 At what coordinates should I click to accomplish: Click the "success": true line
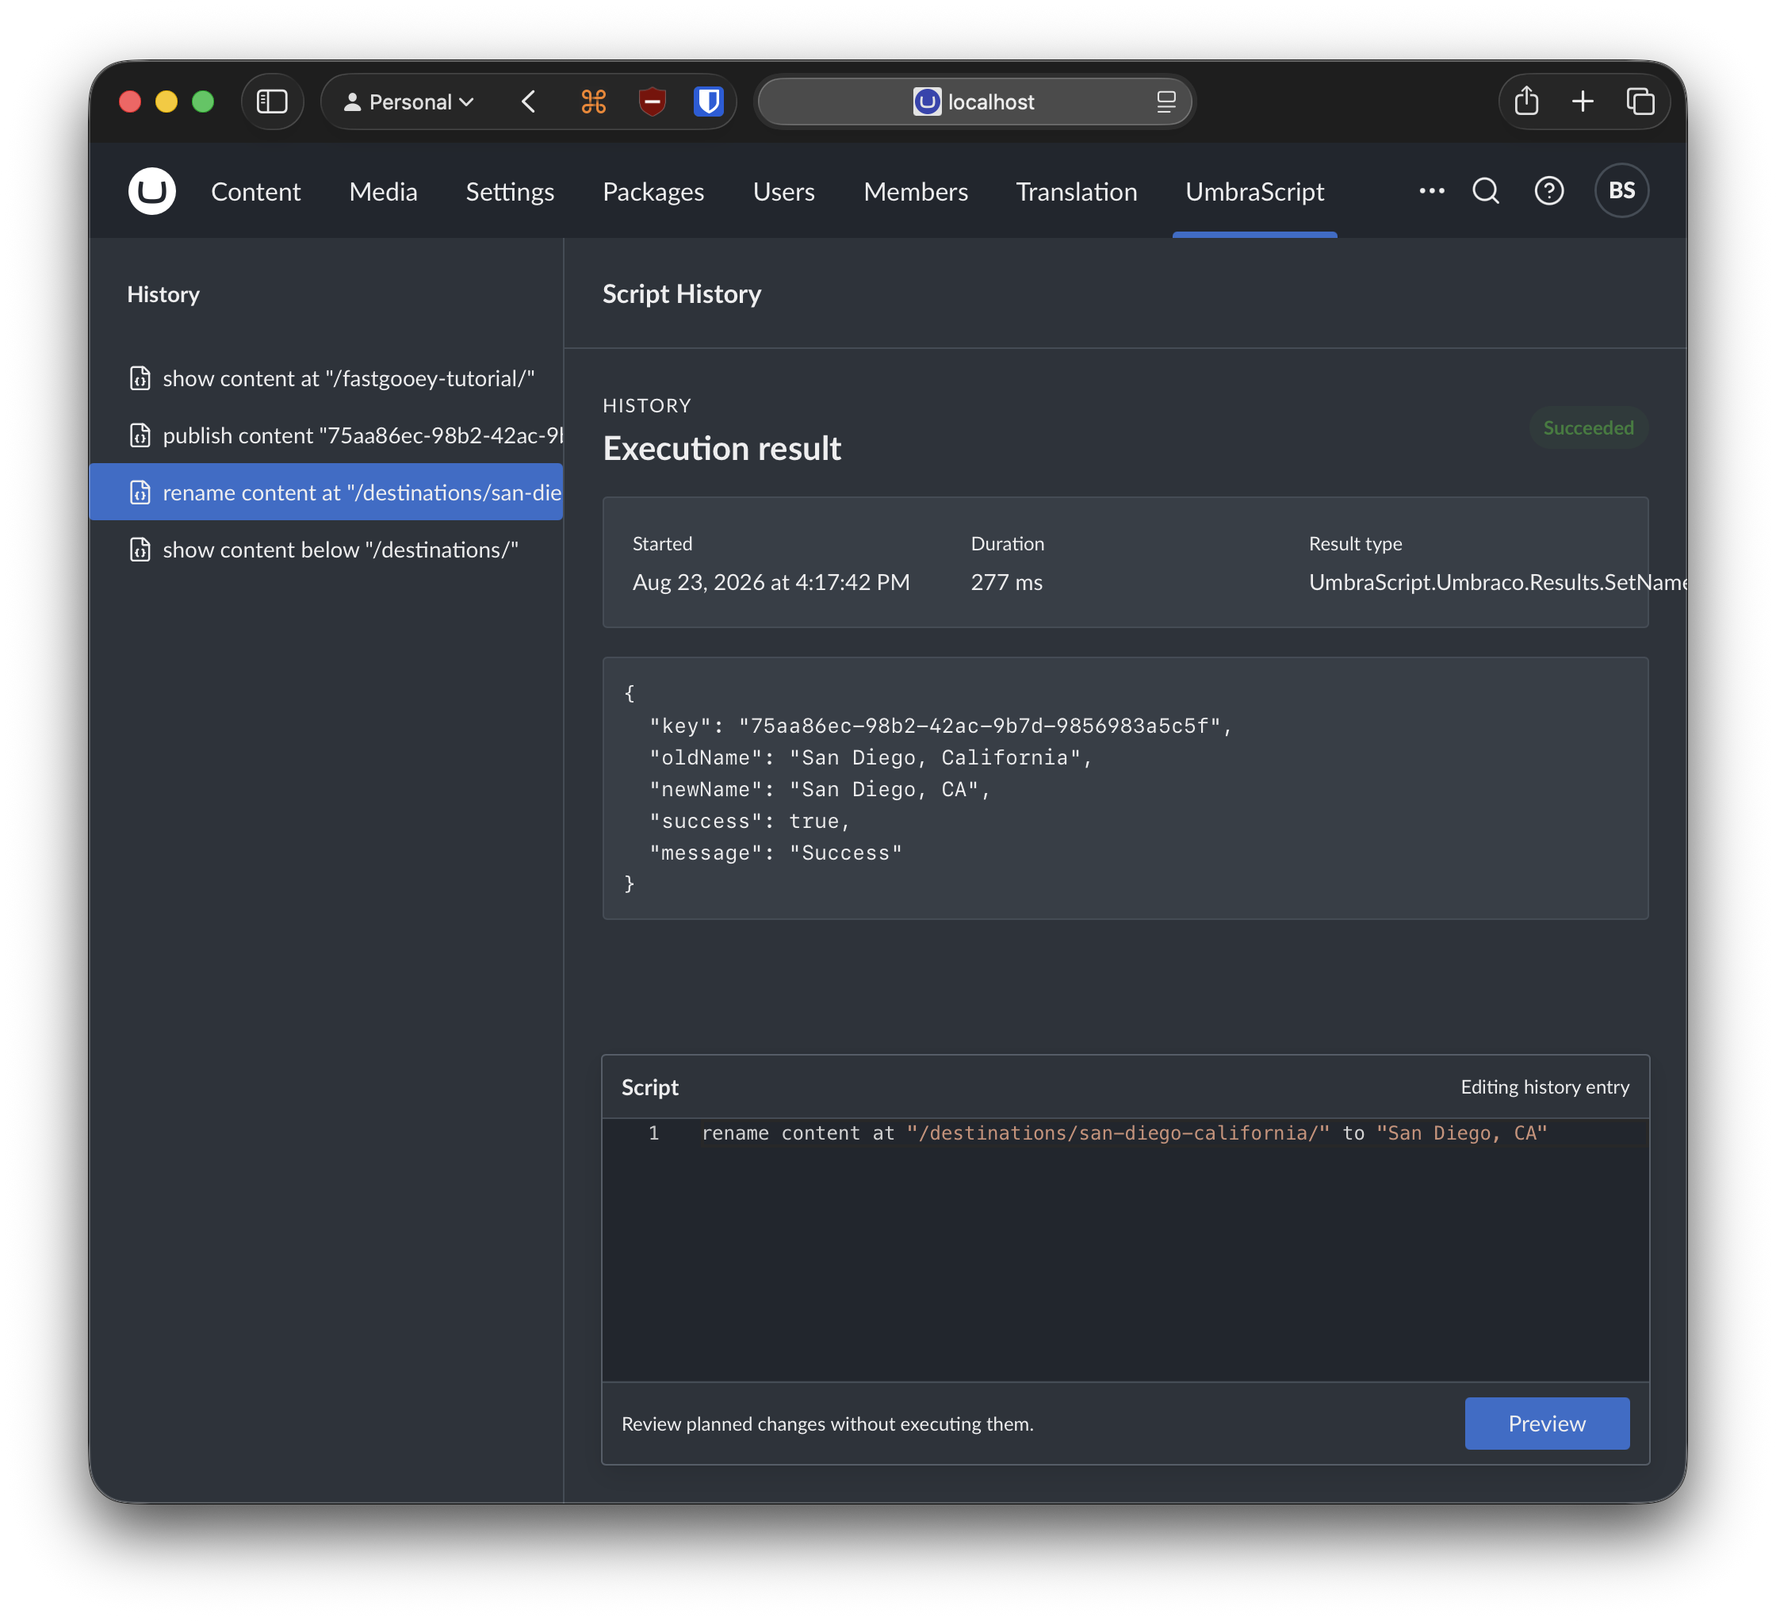[x=750, y=821]
